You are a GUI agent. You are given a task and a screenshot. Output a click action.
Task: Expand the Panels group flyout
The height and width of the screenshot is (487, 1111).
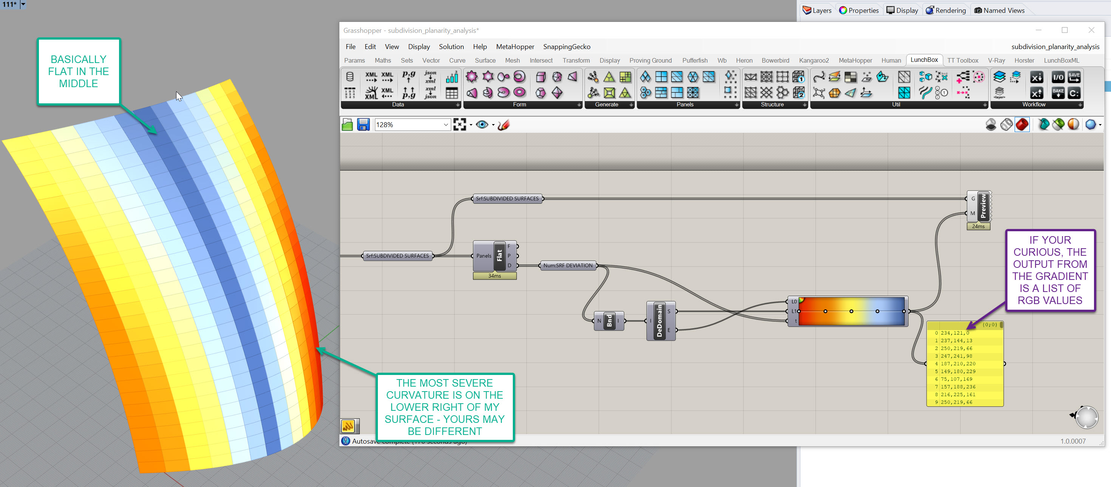737,104
